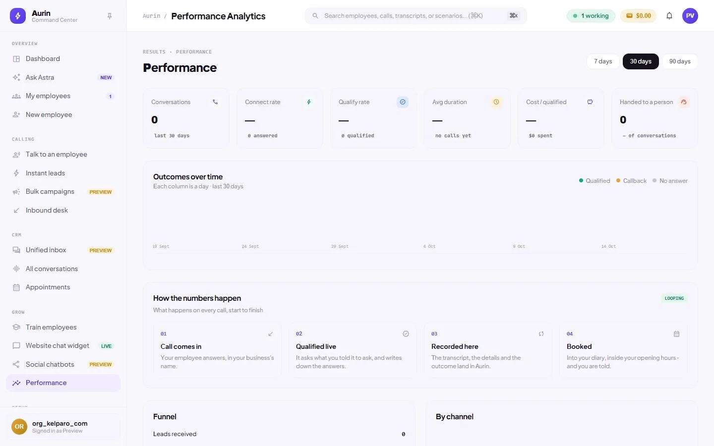Open Website chat widget page
Viewport: 714px width, 446px height.
pyautogui.click(x=63, y=346)
